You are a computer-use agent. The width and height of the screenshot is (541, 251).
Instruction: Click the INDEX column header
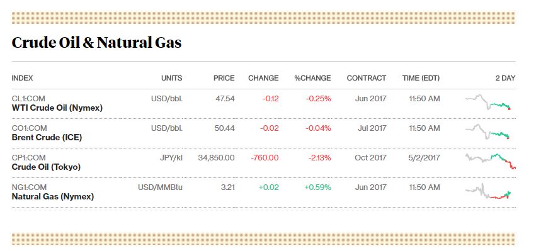click(23, 78)
